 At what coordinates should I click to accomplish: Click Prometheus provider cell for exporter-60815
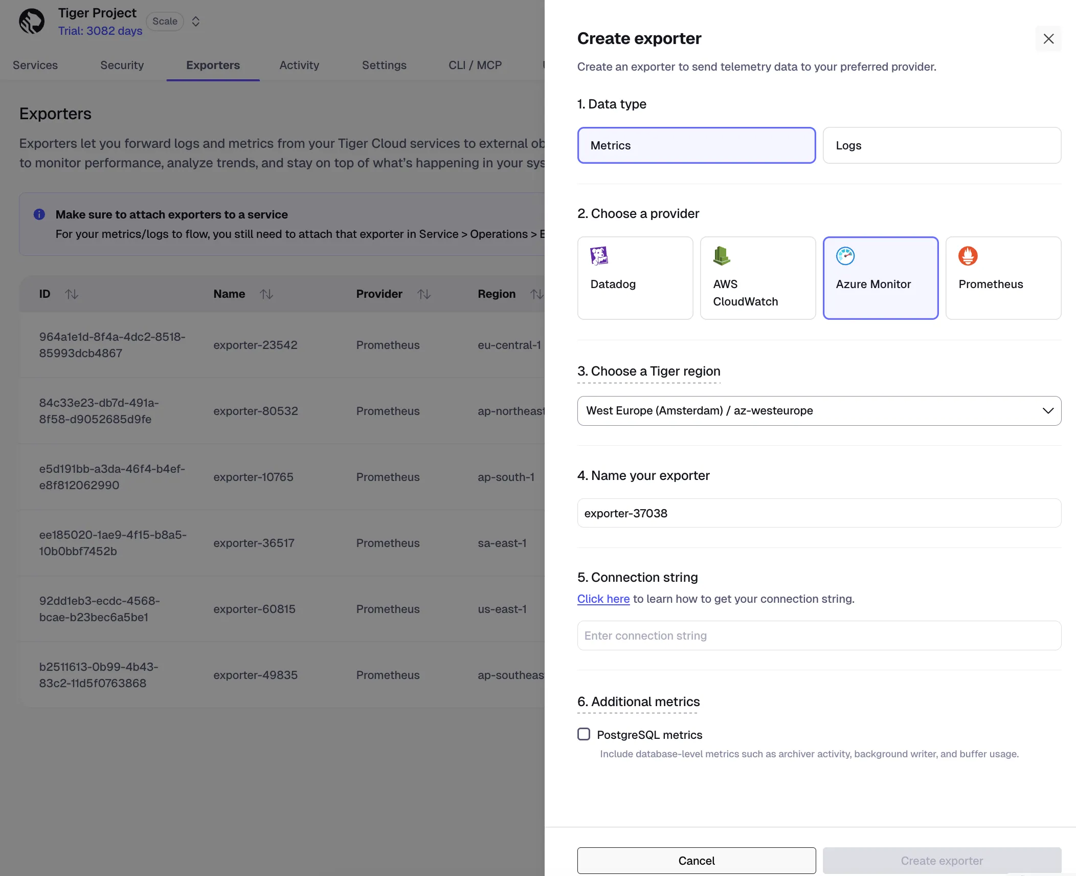coord(388,609)
